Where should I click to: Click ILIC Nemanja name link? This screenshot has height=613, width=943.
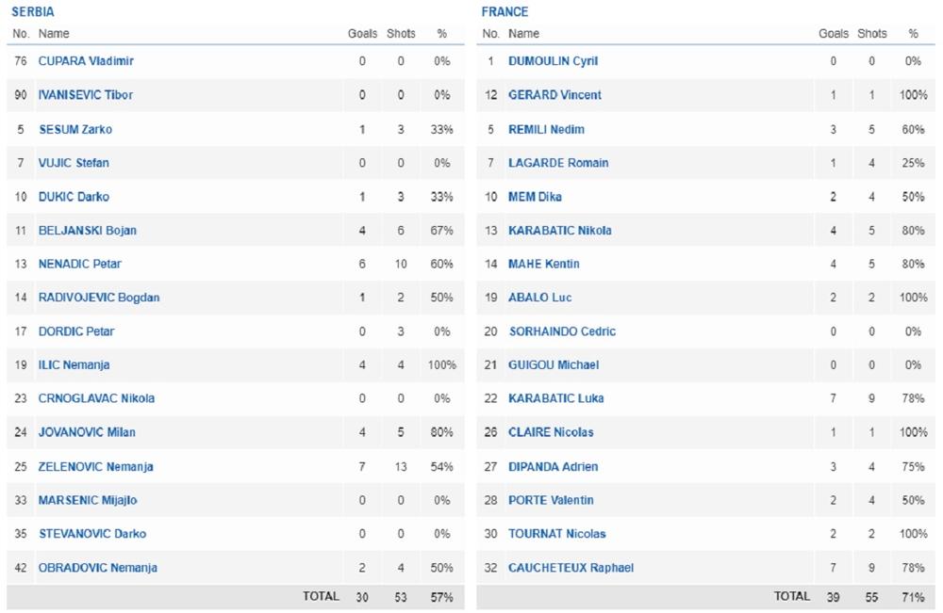[x=74, y=364]
